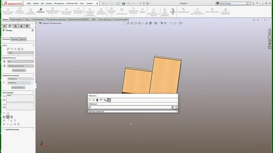Select right text justification in the Размер panel
This screenshot has height=153, width=273.
[12, 117]
